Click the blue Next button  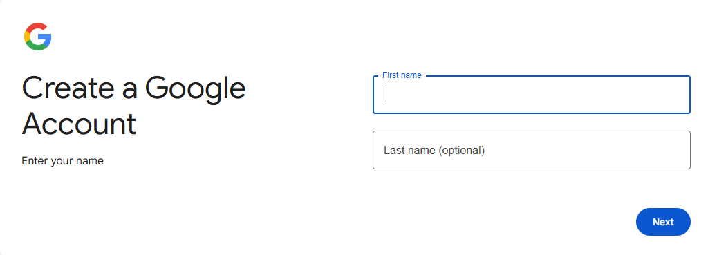point(663,222)
